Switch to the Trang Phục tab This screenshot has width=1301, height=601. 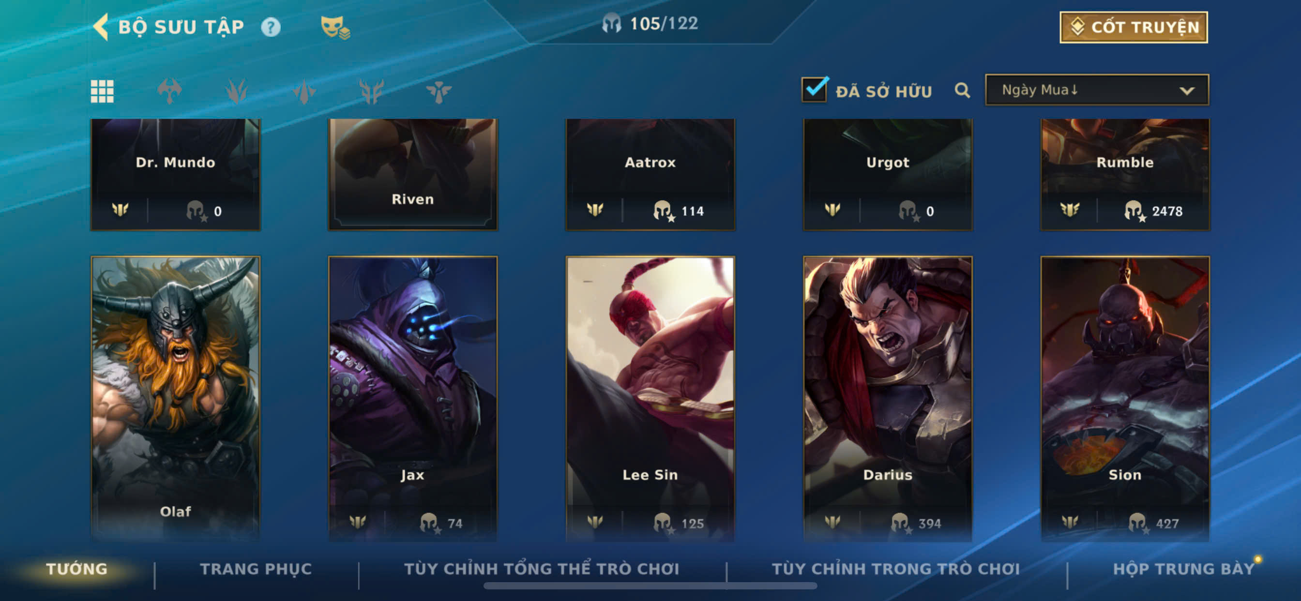point(256,569)
